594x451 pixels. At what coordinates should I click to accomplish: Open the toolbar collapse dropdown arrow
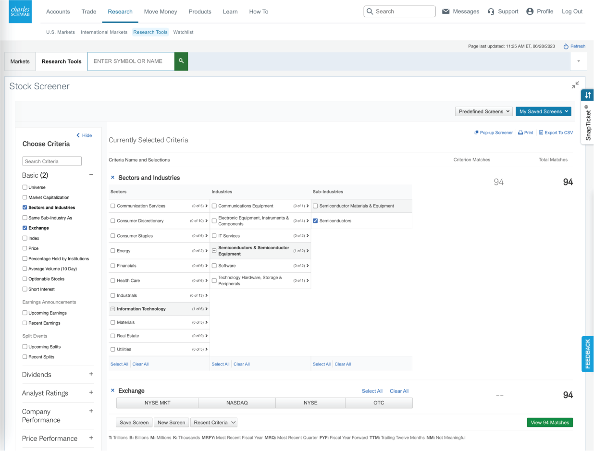click(578, 61)
